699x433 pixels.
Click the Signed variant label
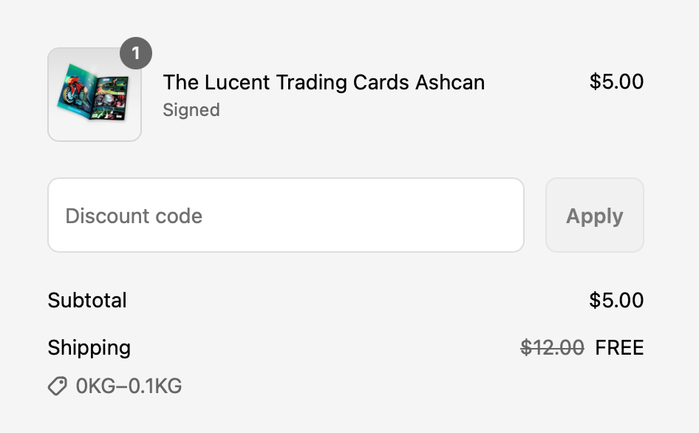click(x=191, y=110)
